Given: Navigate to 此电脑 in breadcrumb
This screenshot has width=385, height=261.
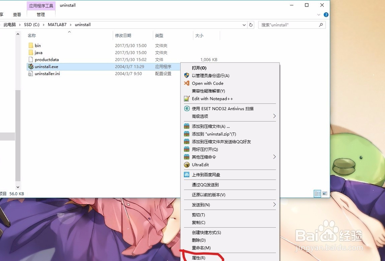Looking at the screenshot, I should coord(10,25).
